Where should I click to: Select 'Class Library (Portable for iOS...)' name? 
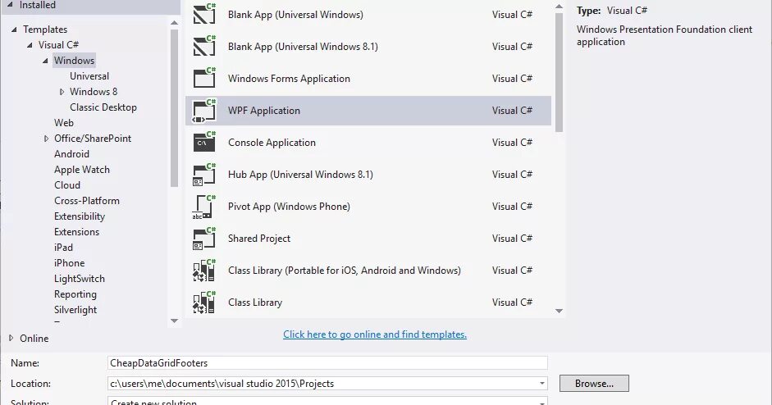(344, 271)
